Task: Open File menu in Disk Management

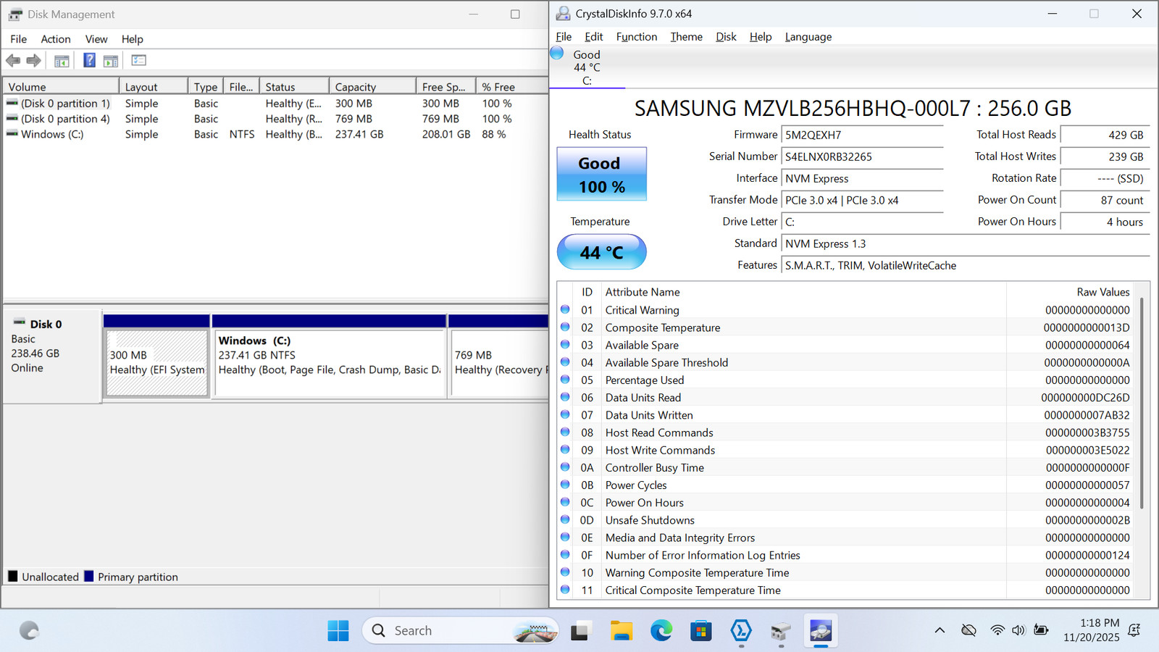Action: 19,39
